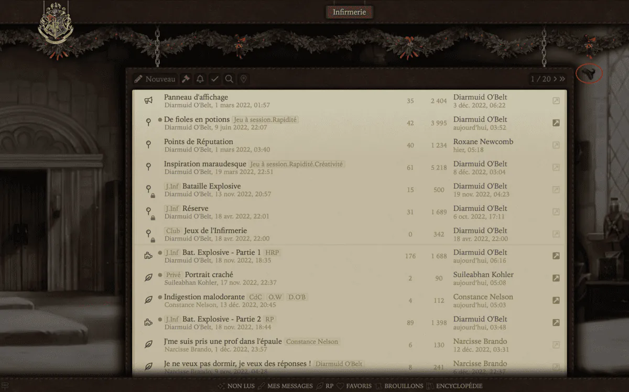Click locked pin icon of Bataille Explosive
Viewport: 629px width, 392px height.
[x=149, y=191]
